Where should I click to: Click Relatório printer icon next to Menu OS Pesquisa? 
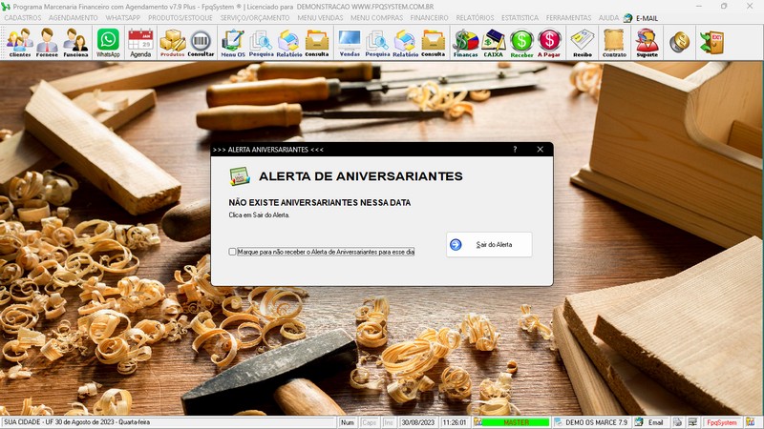click(x=289, y=42)
